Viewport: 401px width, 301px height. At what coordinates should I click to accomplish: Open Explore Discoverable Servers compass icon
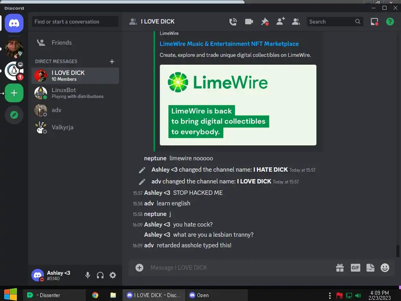(14, 115)
